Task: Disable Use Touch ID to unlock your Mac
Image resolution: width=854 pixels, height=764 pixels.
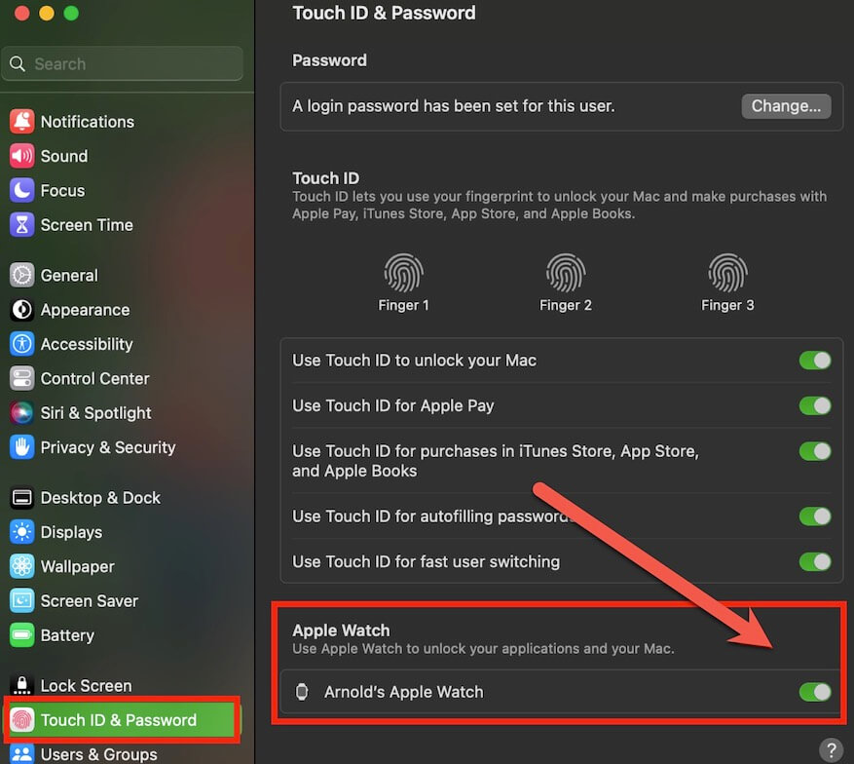Action: pyautogui.click(x=814, y=360)
